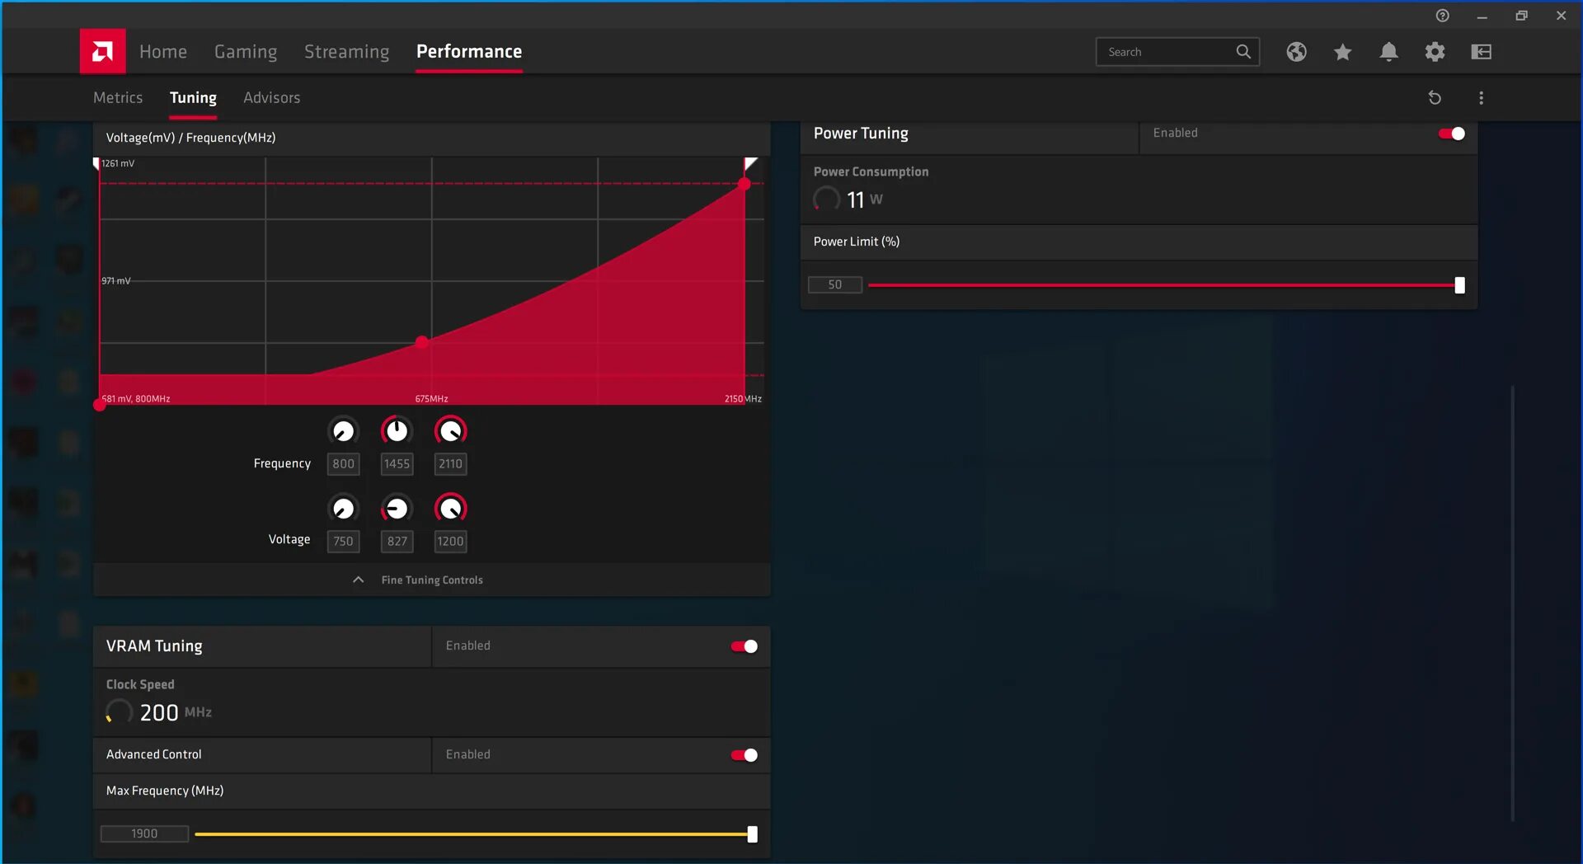The width and height of the screenshot is (1583, 864).
Task: Go to the Streaming tab
Action: [346, 51]
